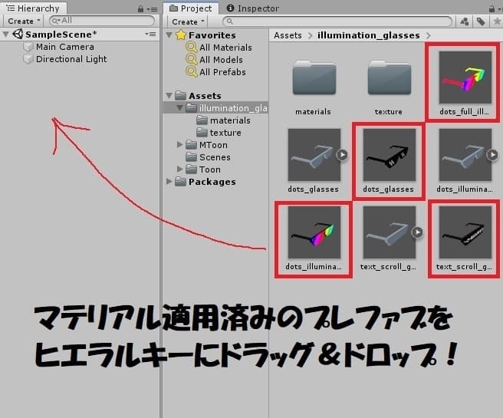Viewport: 503px width, 418px height.
Task: Select Main Camera in Hierarchy
Action: pos(65,47)
